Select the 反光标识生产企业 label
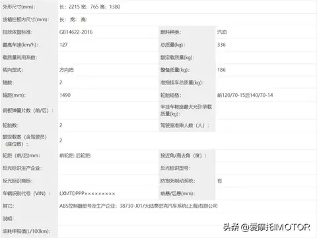 [x=22, y=168]
